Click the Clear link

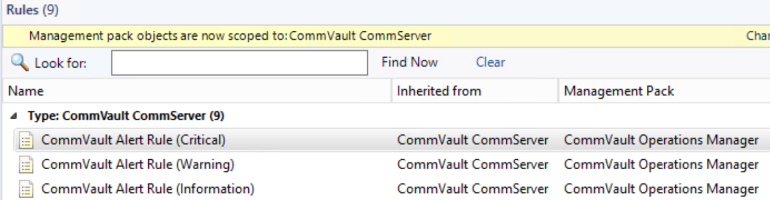click(x=490, y=62)
